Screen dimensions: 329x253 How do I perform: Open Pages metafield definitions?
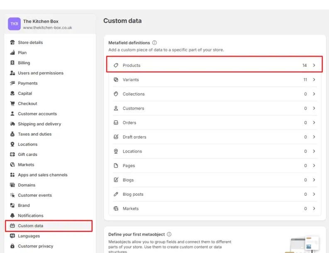215,165
